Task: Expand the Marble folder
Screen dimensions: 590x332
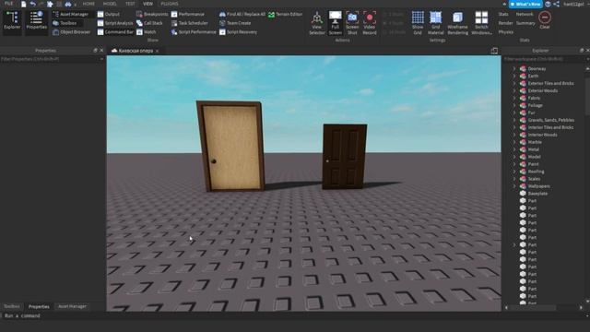Action: pos(514,142)
